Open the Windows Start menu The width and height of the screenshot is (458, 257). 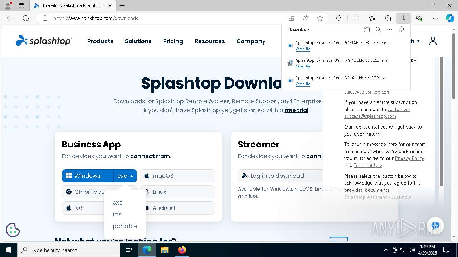pos(9,250)
